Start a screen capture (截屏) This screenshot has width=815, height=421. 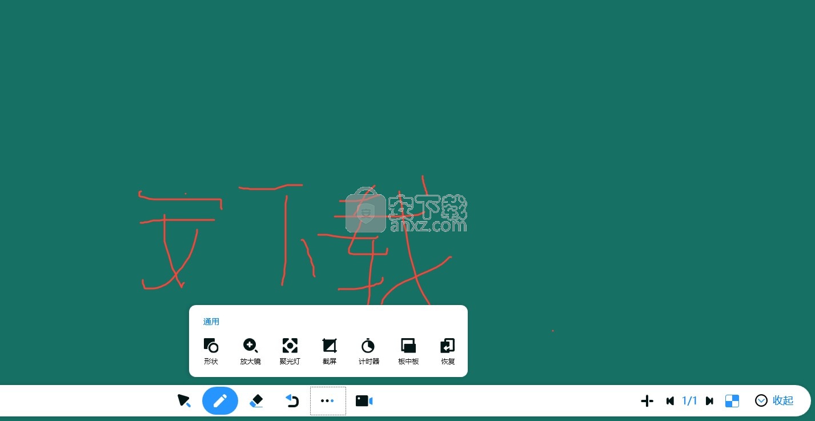pyautogui.click(x=330, y=351)
